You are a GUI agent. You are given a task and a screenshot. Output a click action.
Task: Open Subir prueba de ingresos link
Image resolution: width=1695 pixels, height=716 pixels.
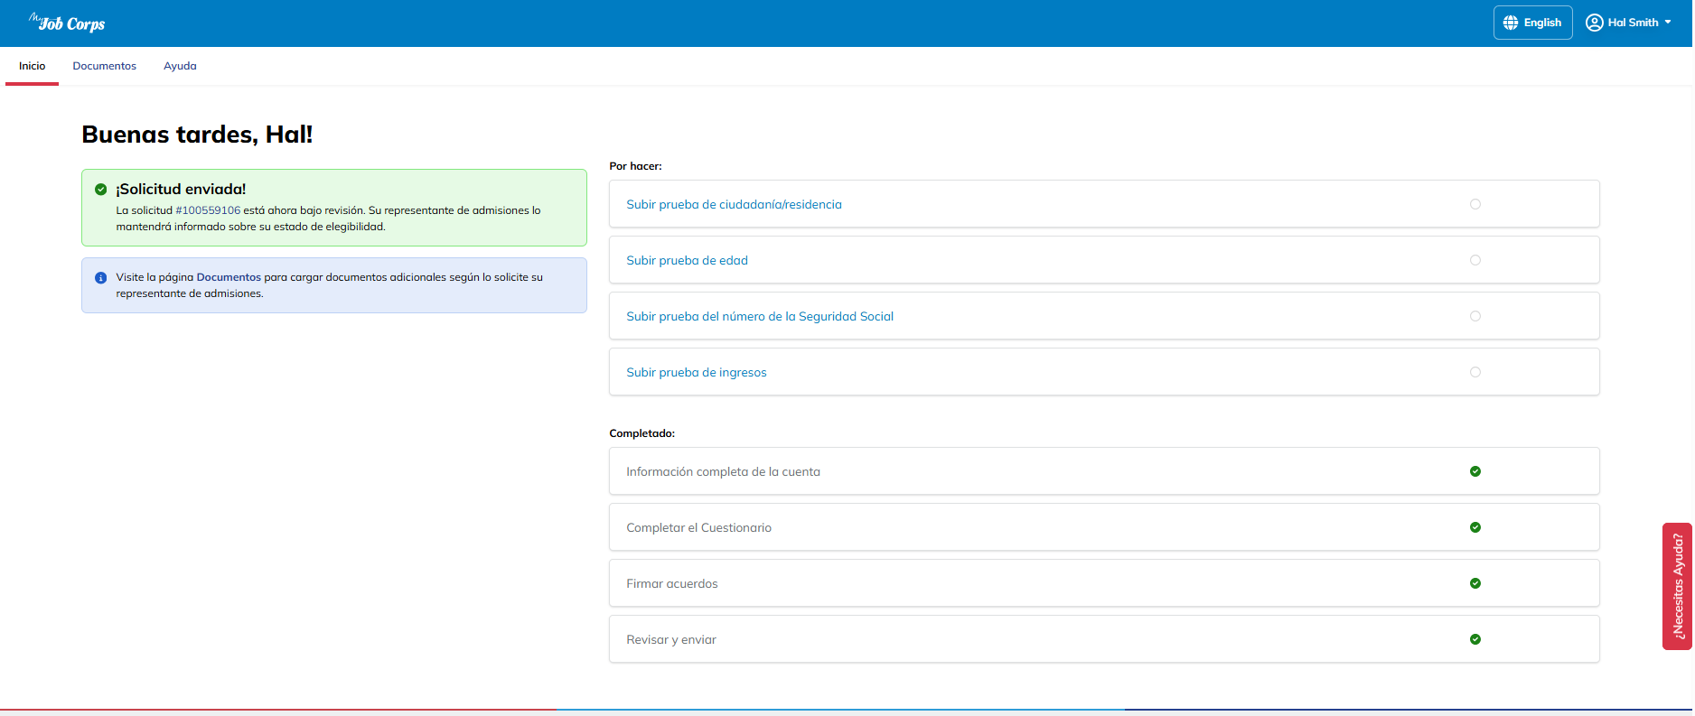(696, 372)
